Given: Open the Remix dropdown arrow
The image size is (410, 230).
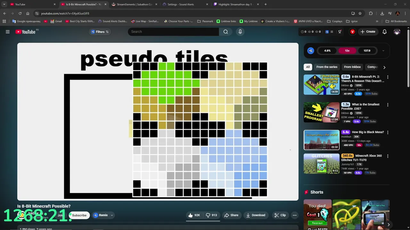Looking at the screenshot, I should (112, 215).
